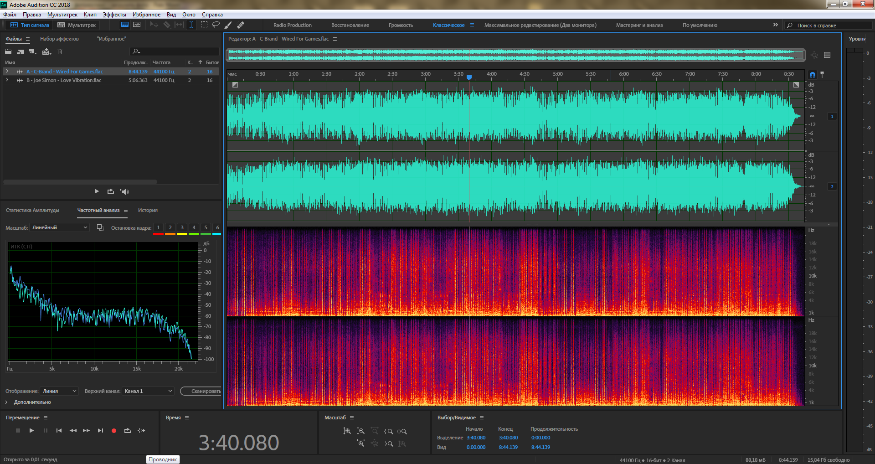Click the Сканировать button

click(201, 391)
